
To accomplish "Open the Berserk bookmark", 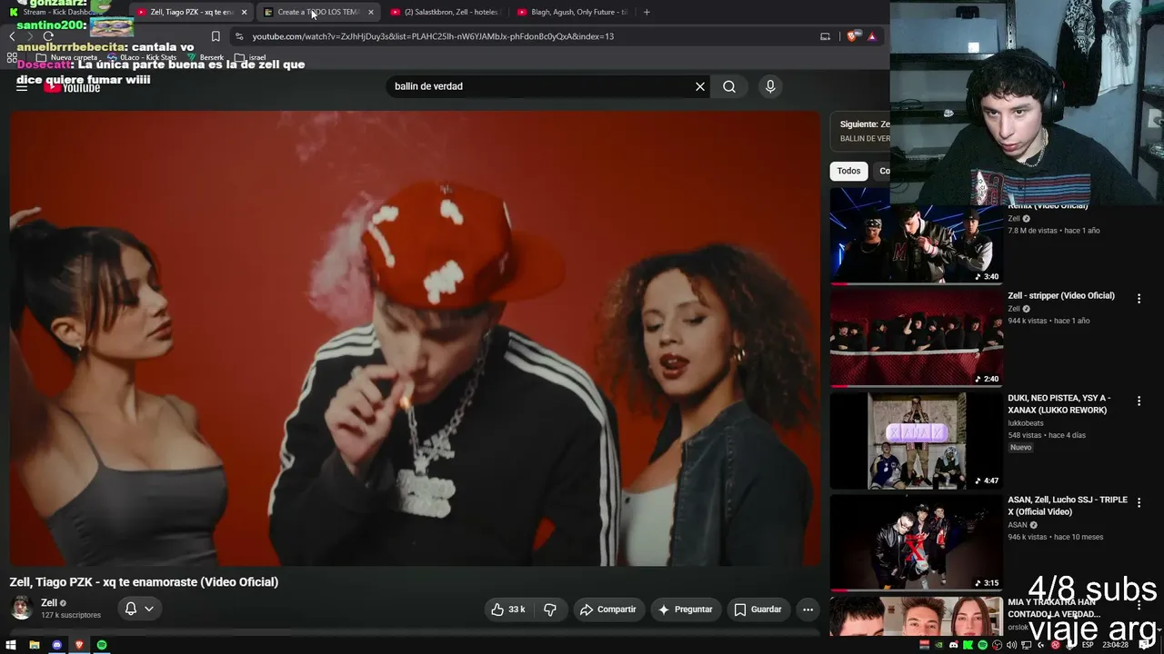I will tap(206, 57).
